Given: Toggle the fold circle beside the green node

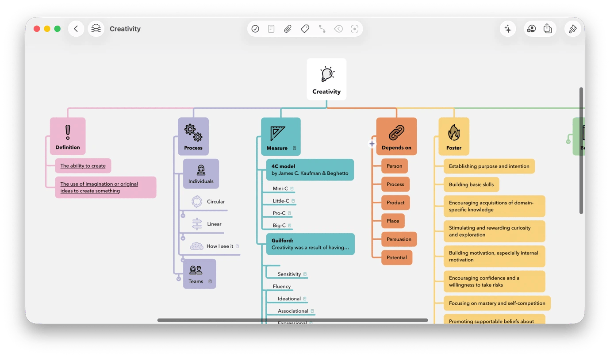Looking at the screenshot, I should (568, 142).
